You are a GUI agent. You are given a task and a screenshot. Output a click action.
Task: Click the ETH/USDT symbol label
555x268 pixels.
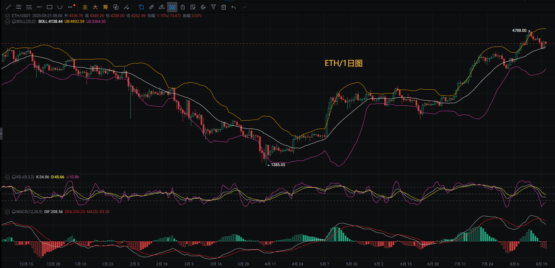point(21,16)
